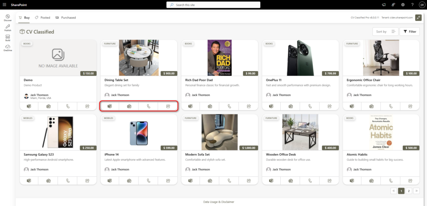Email the seller on the Demo card
Screen dimensions: 427x206
click(48, 106)
